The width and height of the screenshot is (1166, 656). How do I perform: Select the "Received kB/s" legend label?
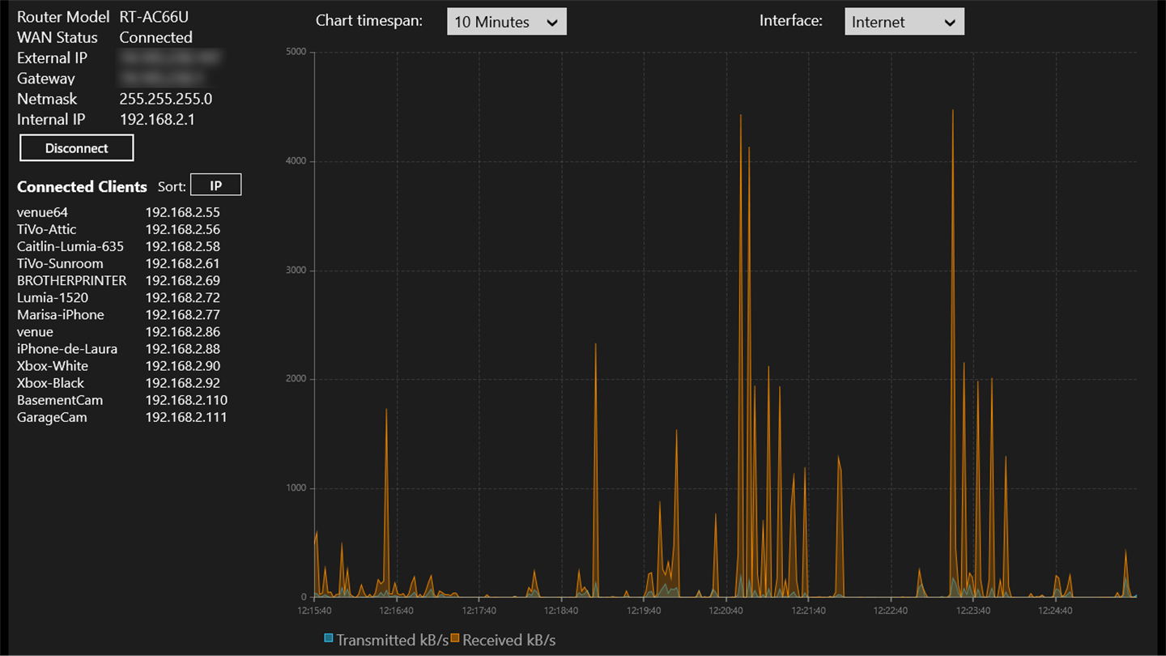(509, 640)
